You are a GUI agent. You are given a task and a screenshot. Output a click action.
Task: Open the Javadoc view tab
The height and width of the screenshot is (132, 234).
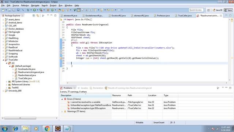point(83,88)
